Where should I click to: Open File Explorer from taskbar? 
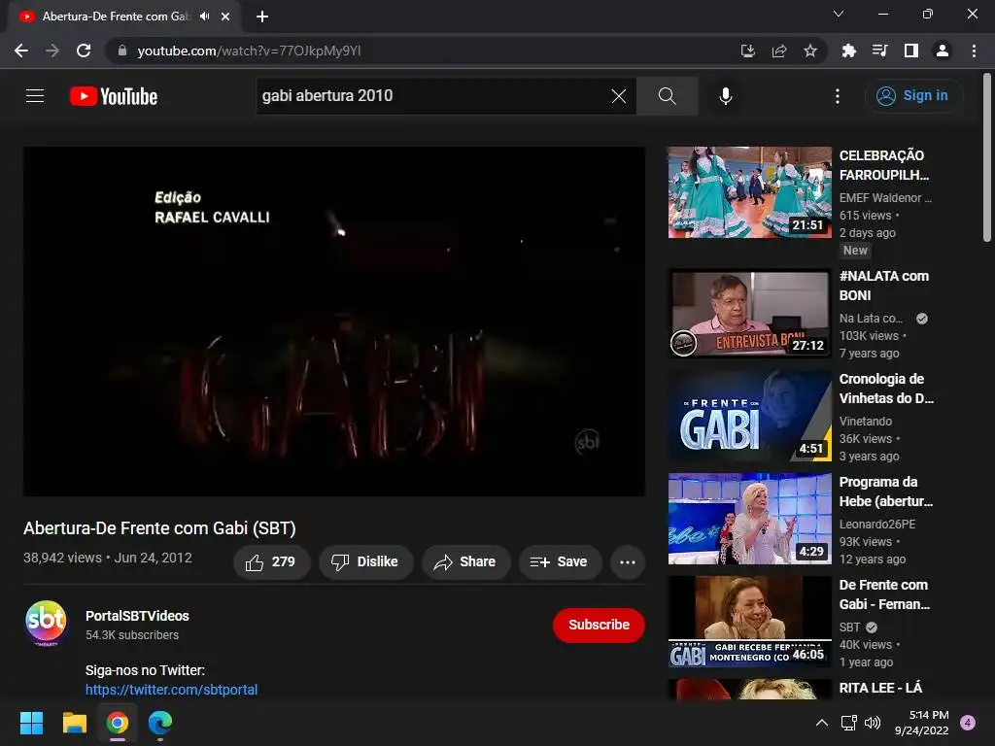point(74,723)
